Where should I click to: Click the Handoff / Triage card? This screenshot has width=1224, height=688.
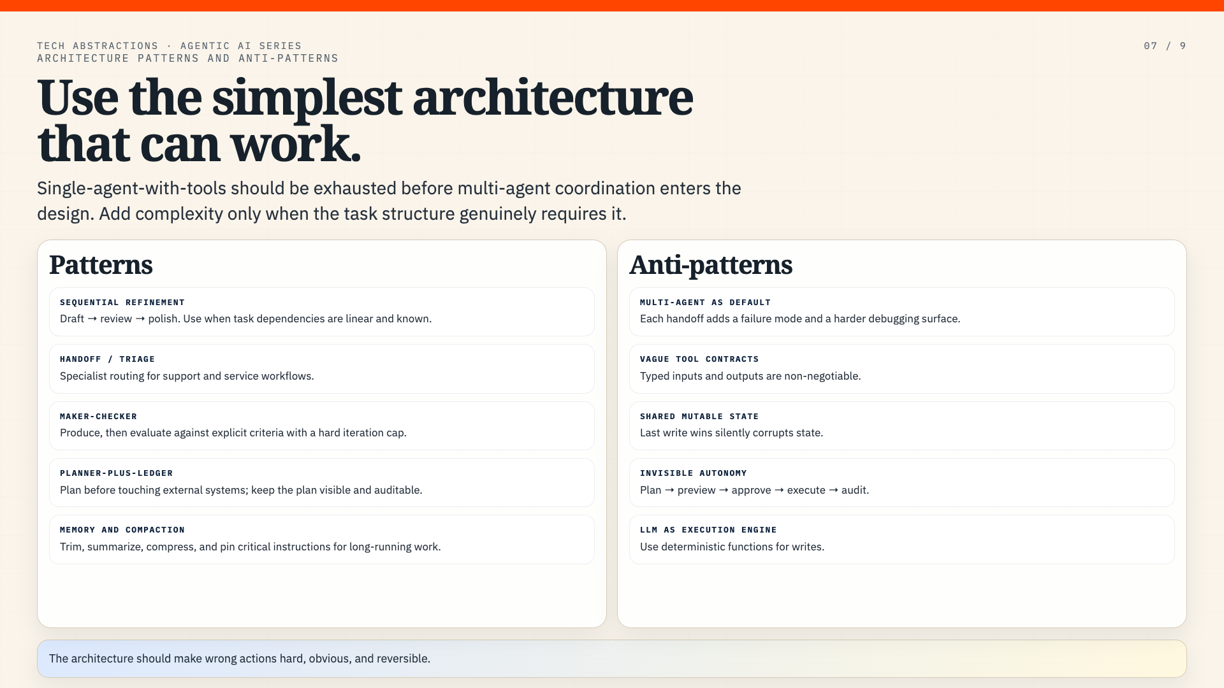tap(322, 369)
